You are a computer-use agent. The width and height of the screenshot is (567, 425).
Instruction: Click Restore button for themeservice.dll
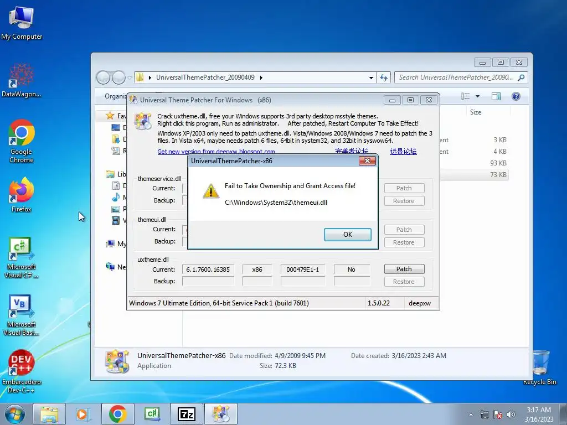click(x=404, y=201)
